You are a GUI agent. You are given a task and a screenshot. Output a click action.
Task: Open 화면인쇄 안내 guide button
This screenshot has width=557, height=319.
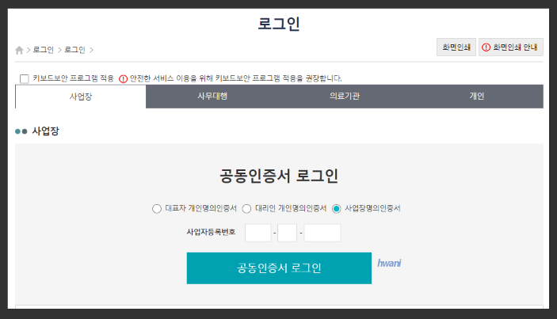[x=511, y=47]
